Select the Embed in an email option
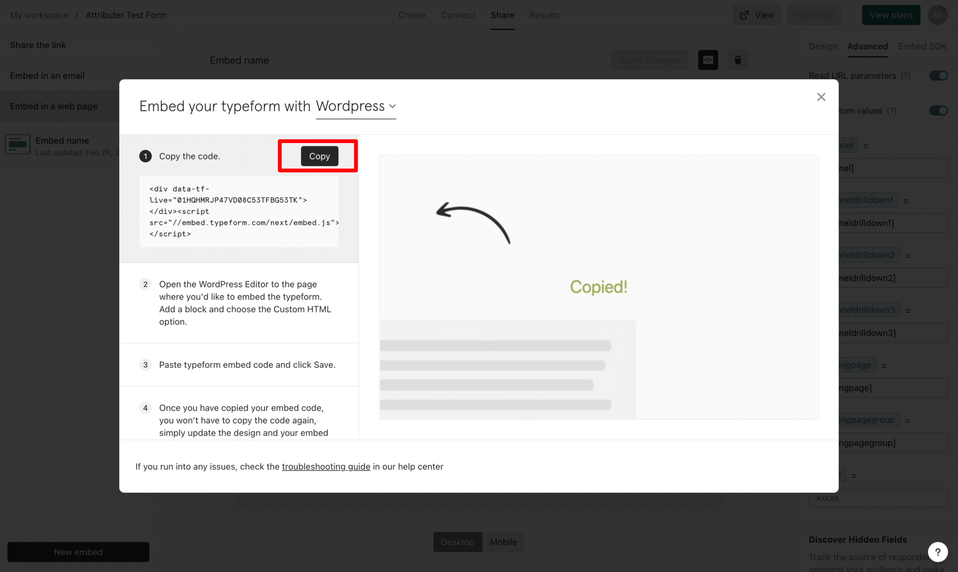 point(47,75)
